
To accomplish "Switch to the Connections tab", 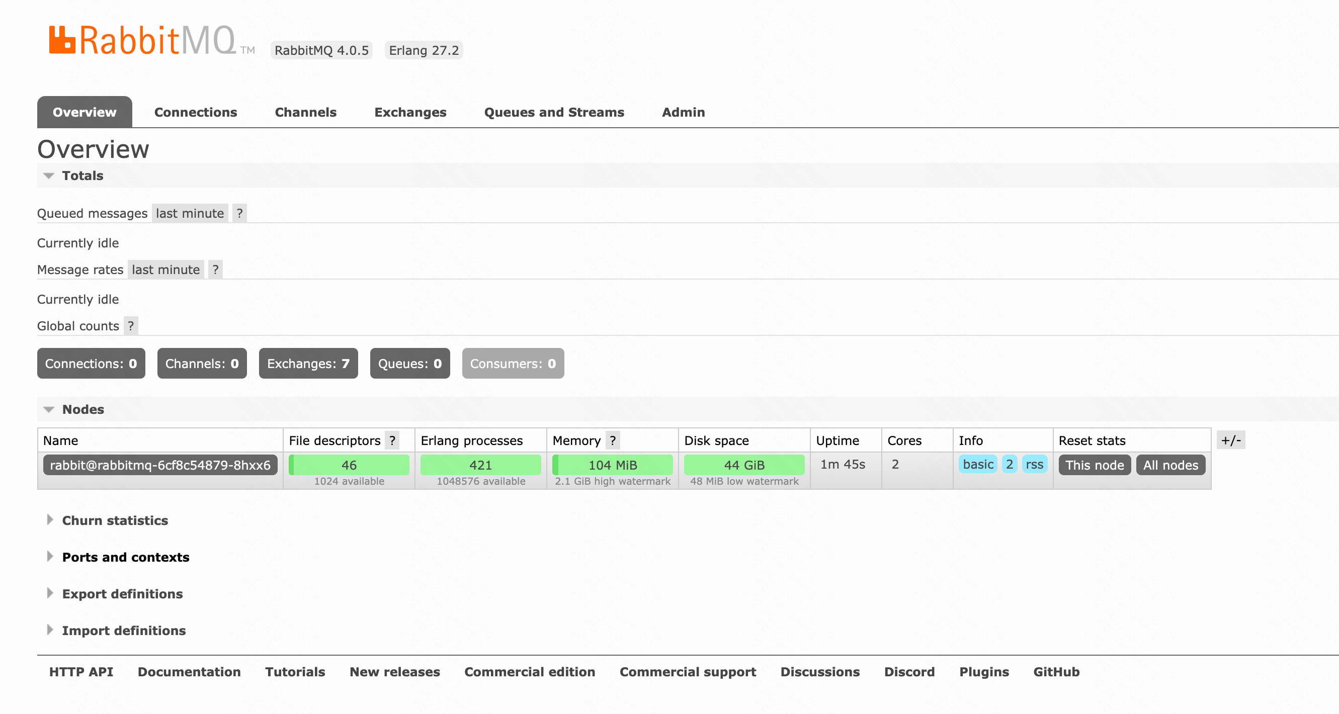I will [196, 112].
